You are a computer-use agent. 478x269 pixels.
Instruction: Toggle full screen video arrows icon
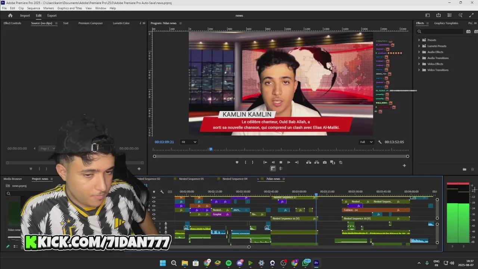[471, 15]
